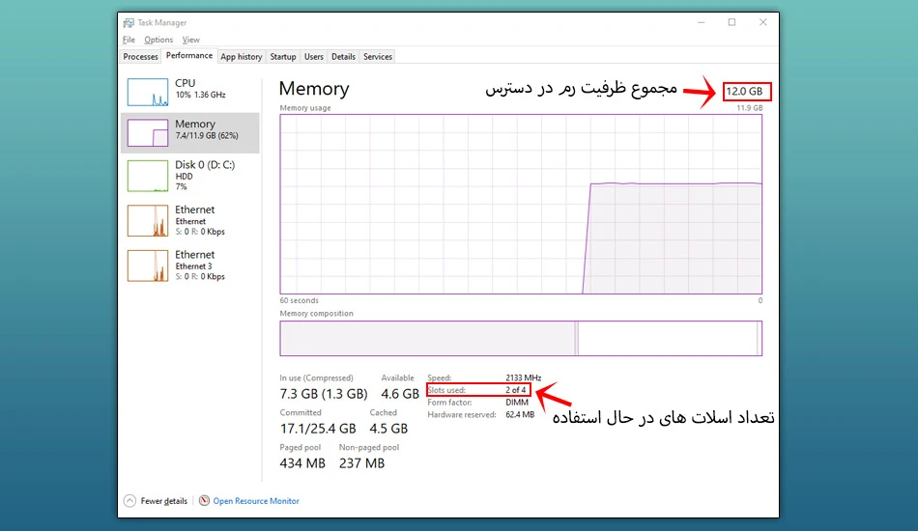Click the In use 7.3 GB (1.3 GB) value
Screen dimensions: 918x531
[x=324, y=394]
